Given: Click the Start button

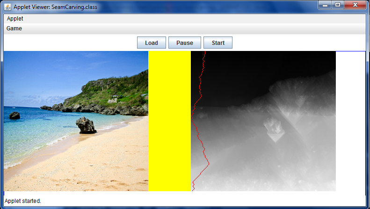Looking at the screenshot, I should tap(218, 43).
